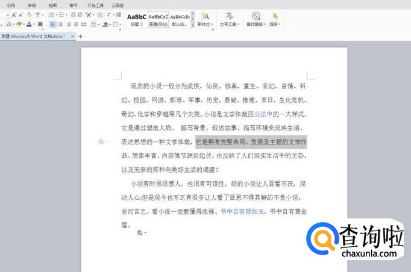Increase paragraph indent
Image resolution: width=411 pixels, height=272 pixels.
click(80, 15)
